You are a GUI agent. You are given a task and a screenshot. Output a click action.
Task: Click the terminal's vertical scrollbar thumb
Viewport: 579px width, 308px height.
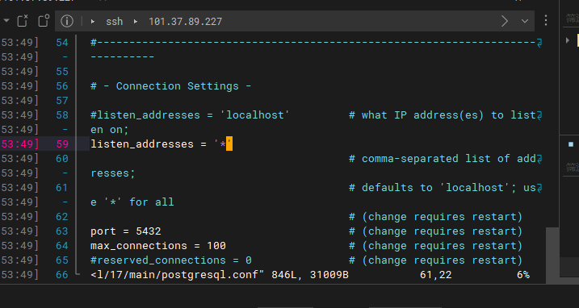click(552, 256)
